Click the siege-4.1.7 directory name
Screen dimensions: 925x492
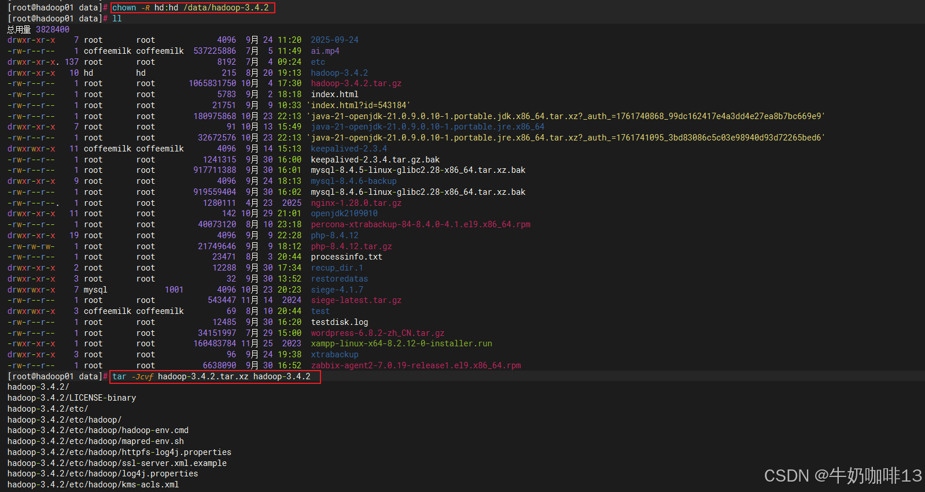337,290
